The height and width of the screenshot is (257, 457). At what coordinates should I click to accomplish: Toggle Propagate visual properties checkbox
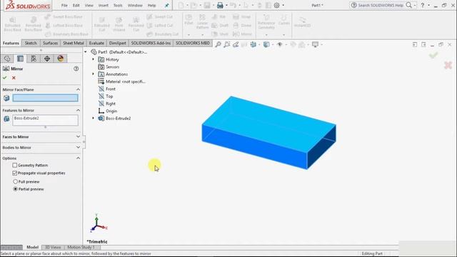(15, 173)
